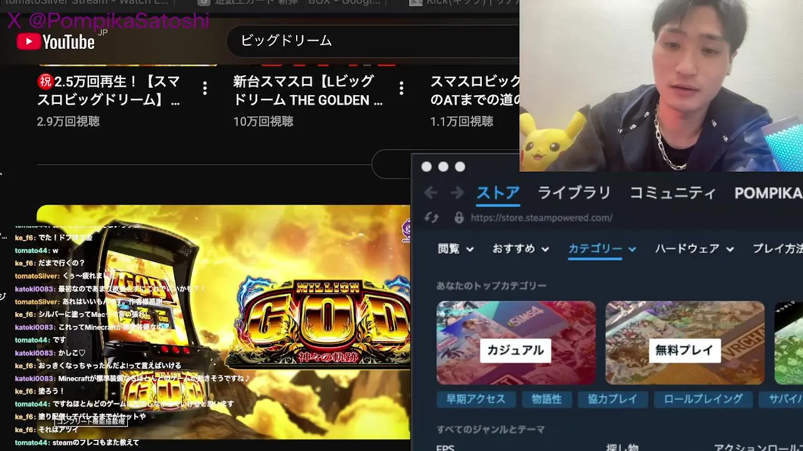Select the 物語性 tag

coord(546,399)
